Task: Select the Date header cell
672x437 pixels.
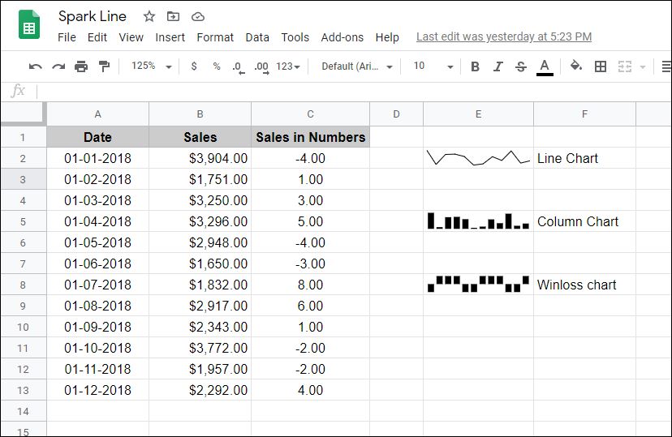Action: (97, 137)
